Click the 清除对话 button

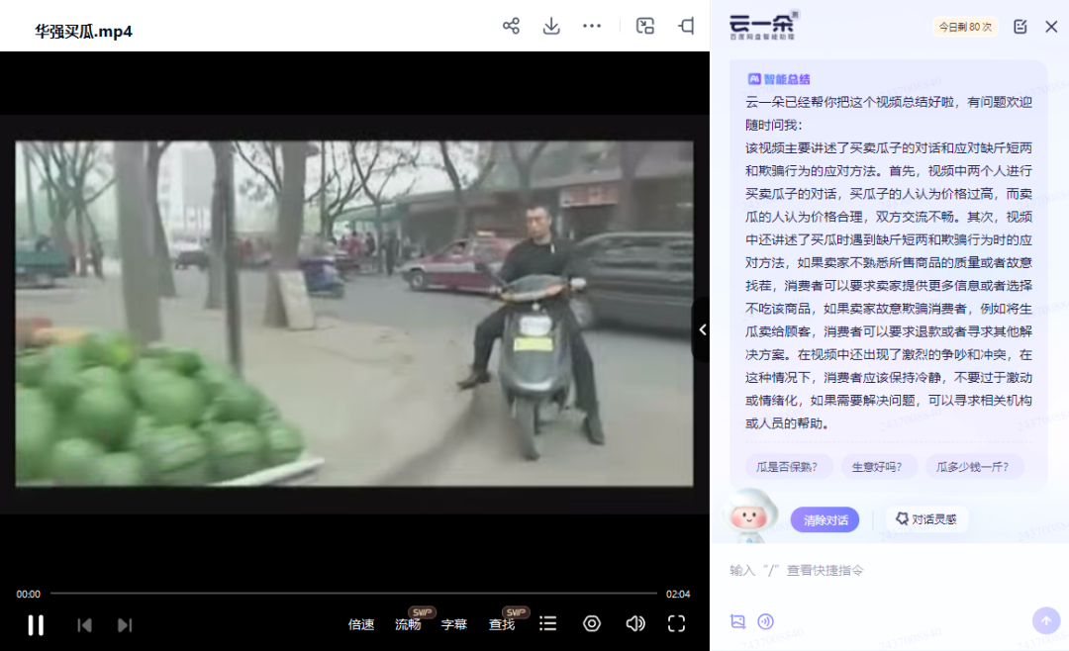tap(825, 520)
